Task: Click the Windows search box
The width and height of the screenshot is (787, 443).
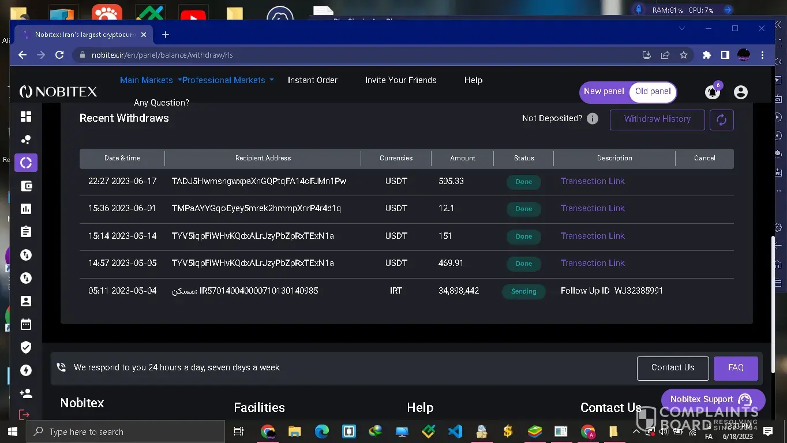Action: tap(126, 431)
